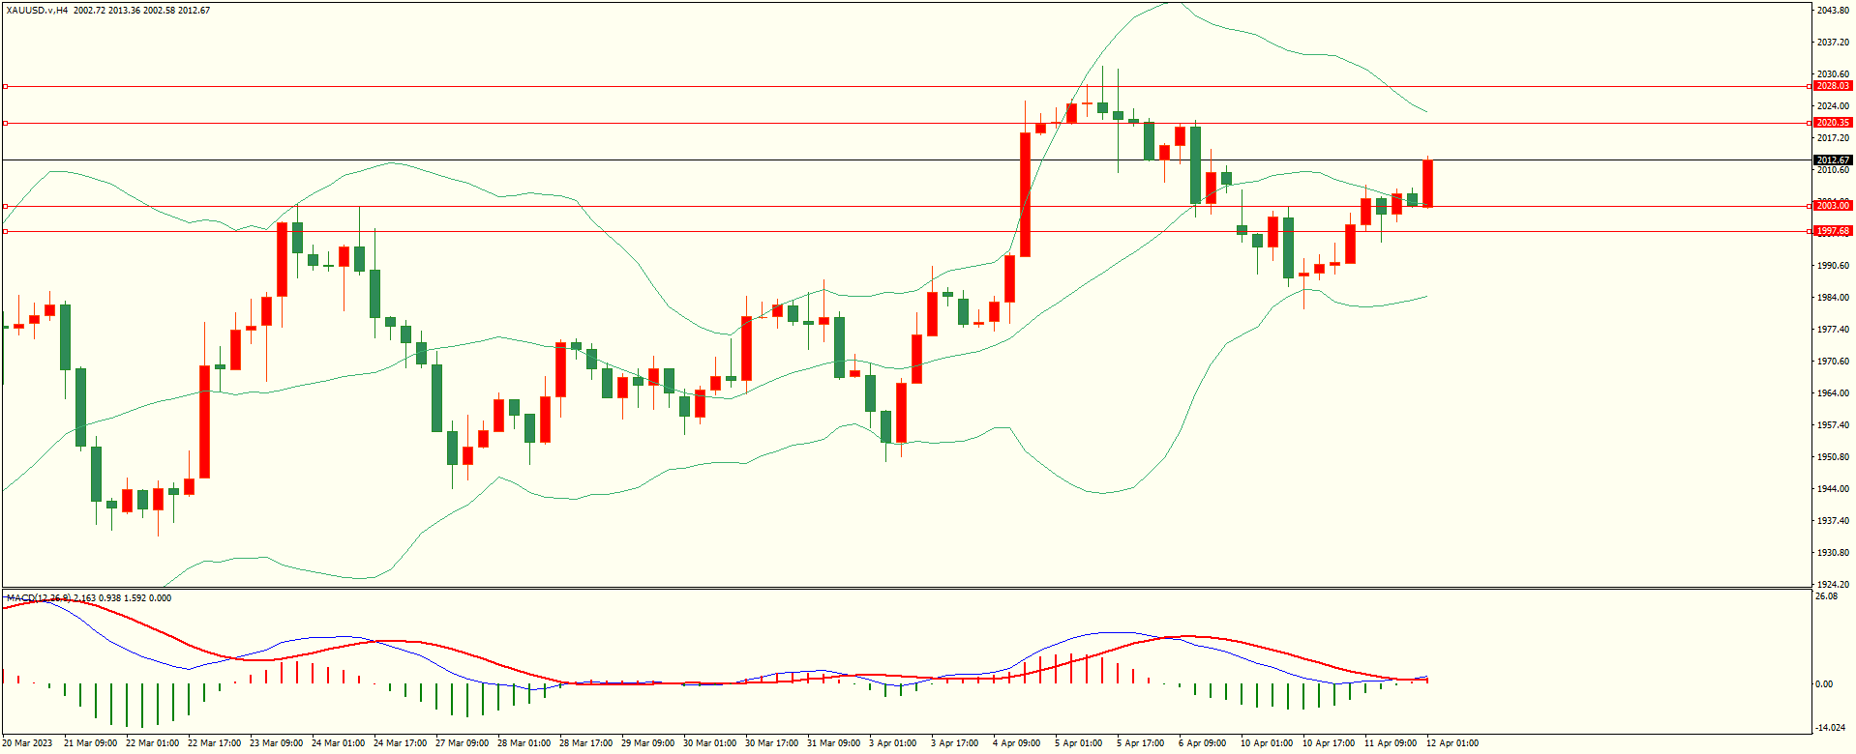The image size is (1856, 754).
Task: Click the 31 Mar 09:00 time label
Action: pyautogui.click(x=833, y=743)
